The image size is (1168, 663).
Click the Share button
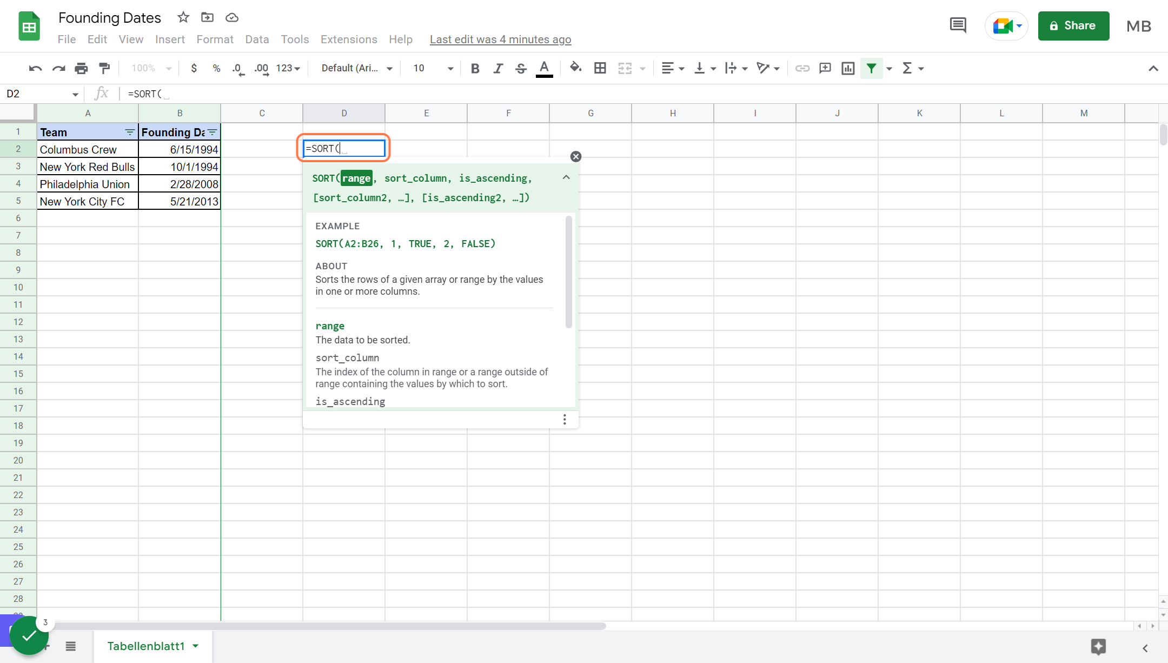click(1073, 26)
